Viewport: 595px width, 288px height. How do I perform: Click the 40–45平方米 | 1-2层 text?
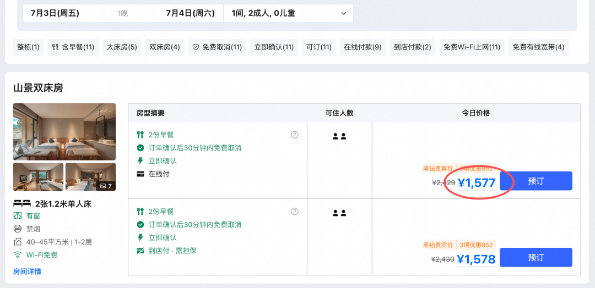pos(59,242)
